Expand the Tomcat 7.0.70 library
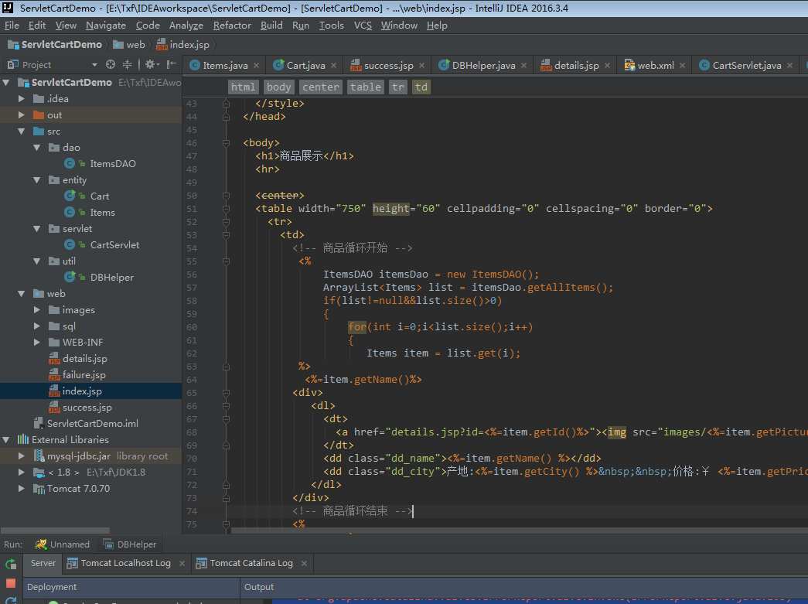Screen dimensions: 808x604 point(21,488)
